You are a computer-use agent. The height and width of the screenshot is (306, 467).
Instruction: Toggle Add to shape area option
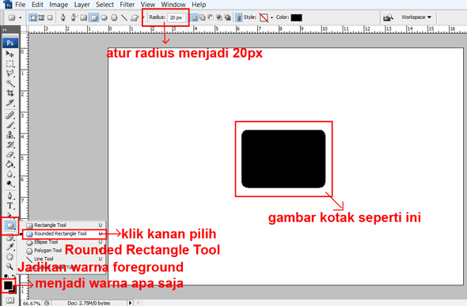pyautogui.click(x=202, y=17)
